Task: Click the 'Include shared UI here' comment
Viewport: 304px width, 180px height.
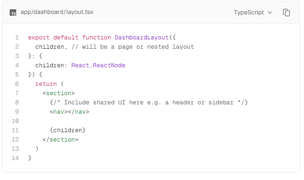Action: click(149, 102)
